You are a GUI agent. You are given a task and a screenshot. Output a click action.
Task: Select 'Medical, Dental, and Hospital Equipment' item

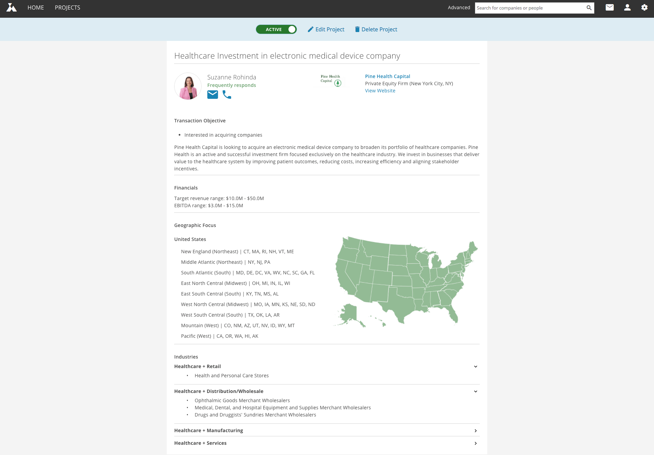pyautogui.click(x=283, y=408)
